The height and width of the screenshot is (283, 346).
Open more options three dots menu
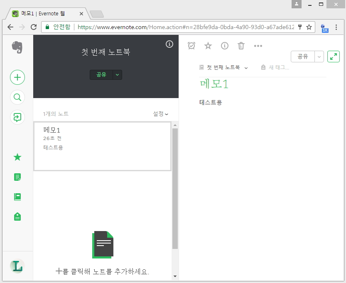[x=258, y=46]
